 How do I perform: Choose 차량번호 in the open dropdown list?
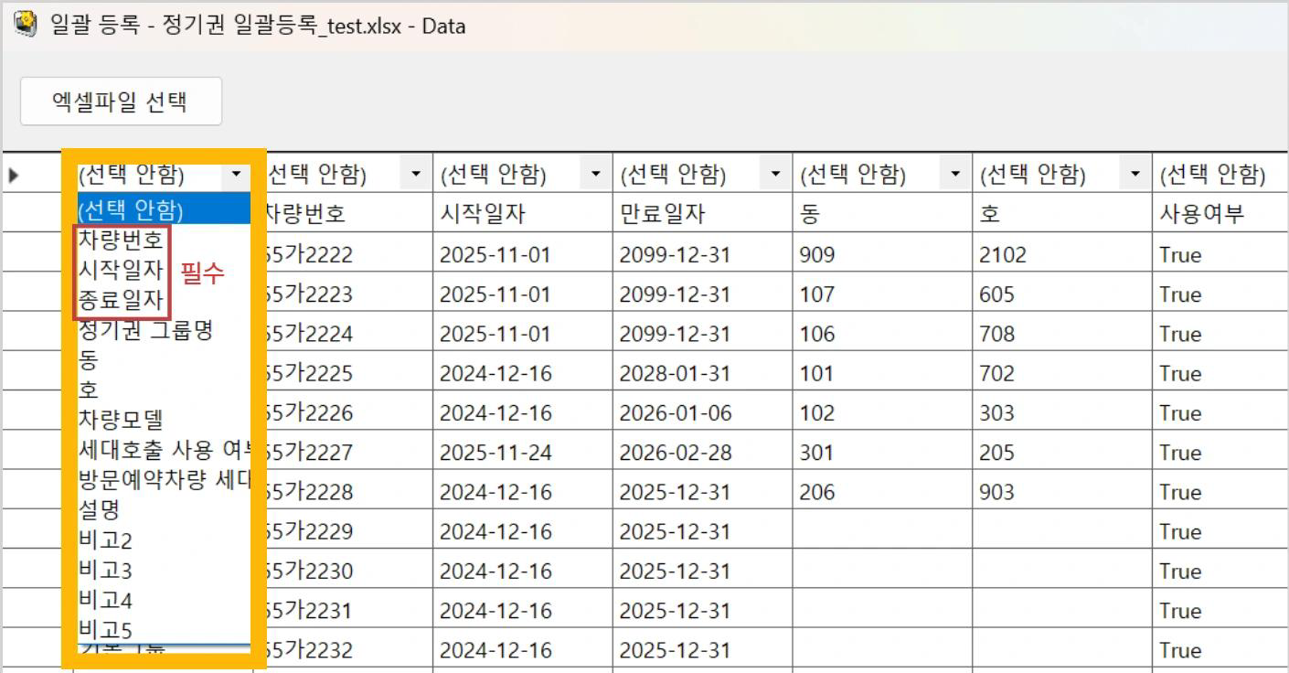click(x=121, y=240)
